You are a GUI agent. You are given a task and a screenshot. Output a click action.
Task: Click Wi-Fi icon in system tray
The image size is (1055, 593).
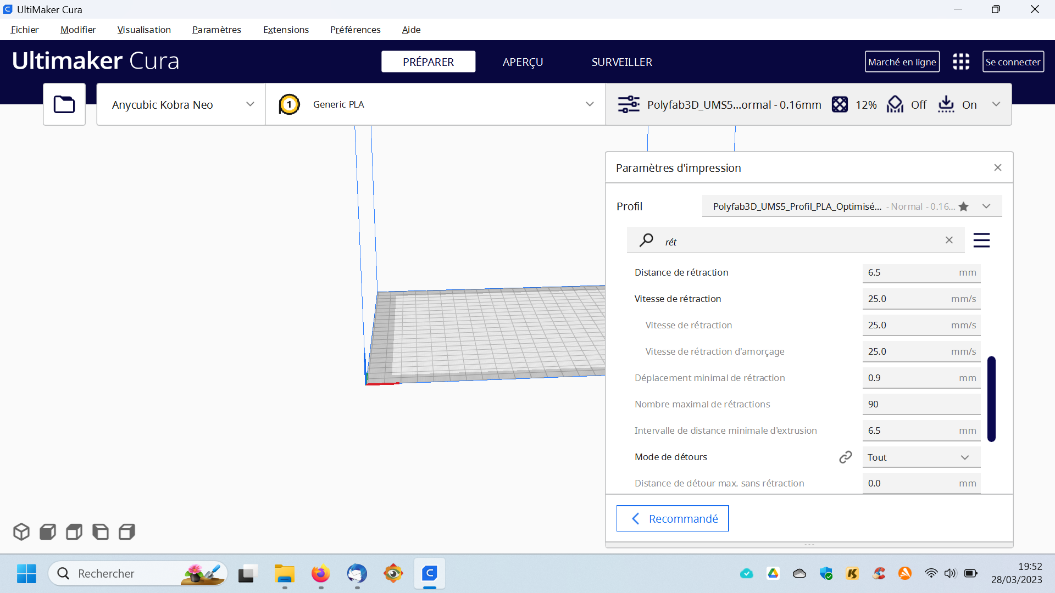tap(931, 573)
